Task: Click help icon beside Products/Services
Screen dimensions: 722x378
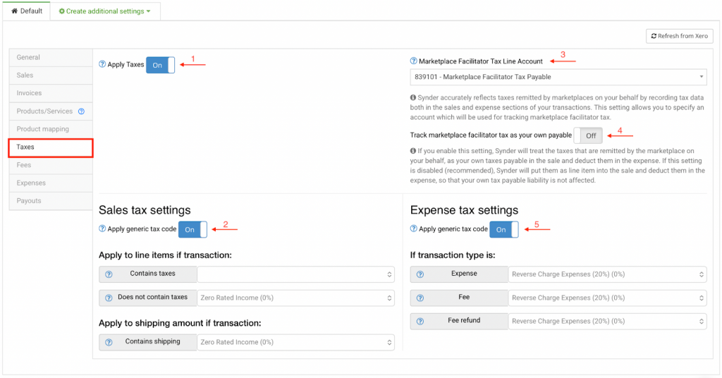Action: [x=81, y=111]
